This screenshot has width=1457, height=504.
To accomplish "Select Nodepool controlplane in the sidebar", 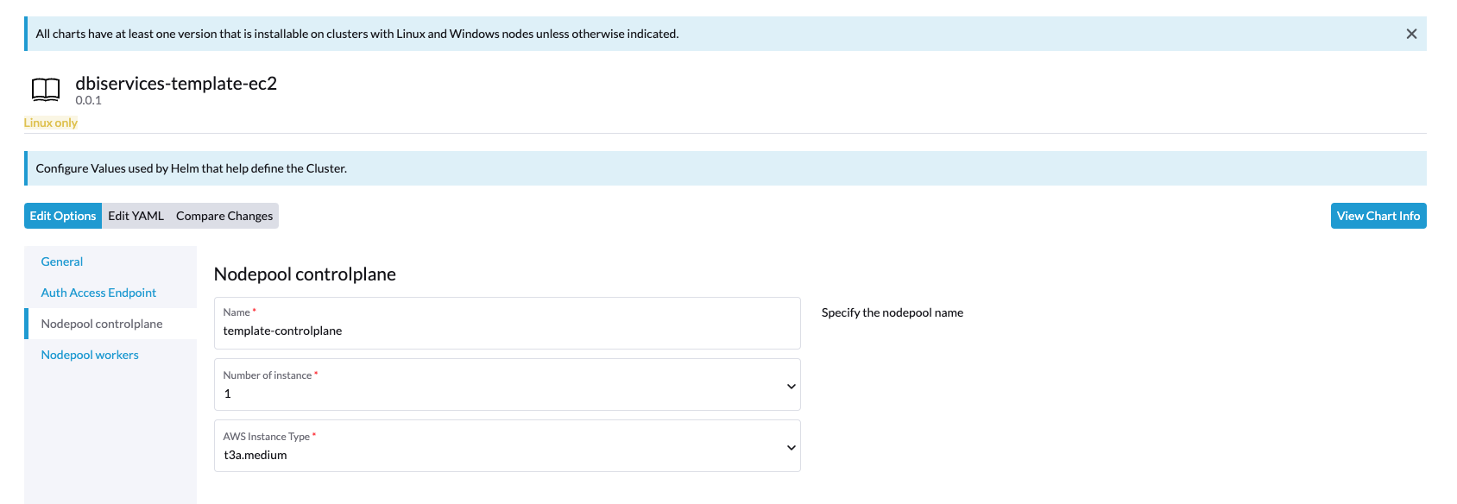I will pyautogui.click(x=102, y=324).
